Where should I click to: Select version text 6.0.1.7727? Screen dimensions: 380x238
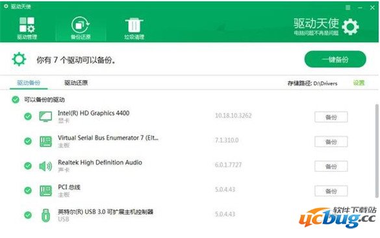[228, 165]
